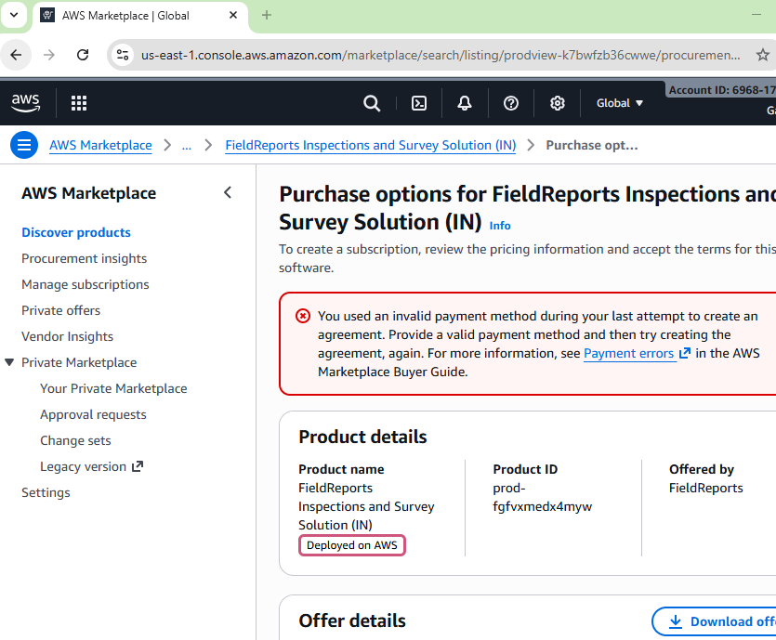Click the Deployed on AWS badge

tap(352, 545)
